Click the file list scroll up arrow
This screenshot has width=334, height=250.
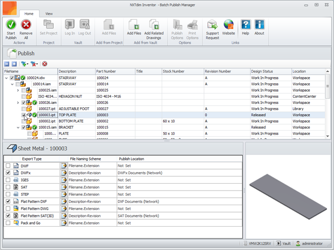tap(328, 71)
